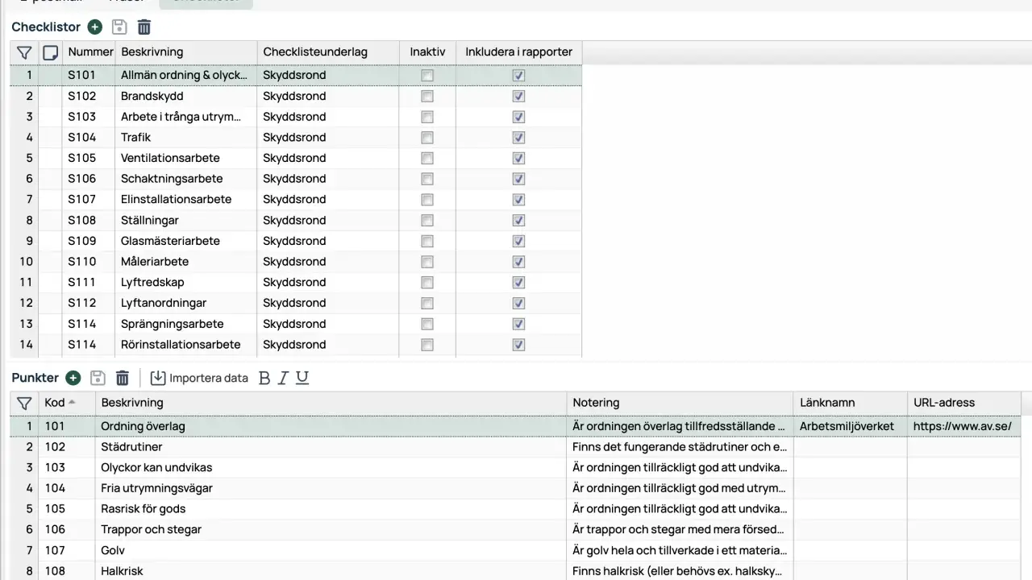Select Schaktningsarbete checklist
Image resolution: width=1032 pixels, height=580 pixels.
click(296, 179)
